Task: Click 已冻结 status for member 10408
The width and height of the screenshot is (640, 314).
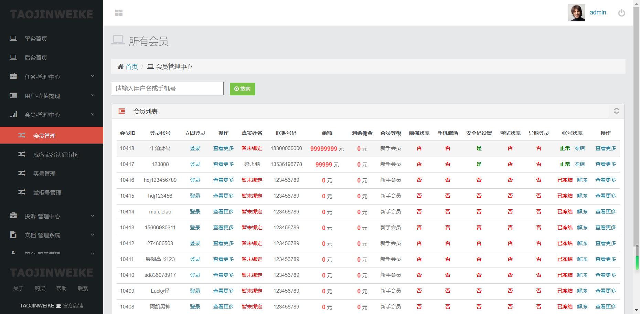Action: pyautogui.click(x=565, y=307)
